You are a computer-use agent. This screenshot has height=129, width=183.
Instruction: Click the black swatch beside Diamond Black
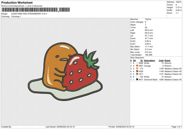pos(137,79)
